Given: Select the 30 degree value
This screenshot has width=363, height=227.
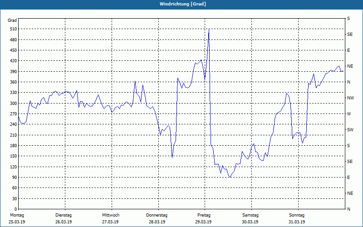Looking at the screenshot, I should pyautogui.click(x=14, y=199).
